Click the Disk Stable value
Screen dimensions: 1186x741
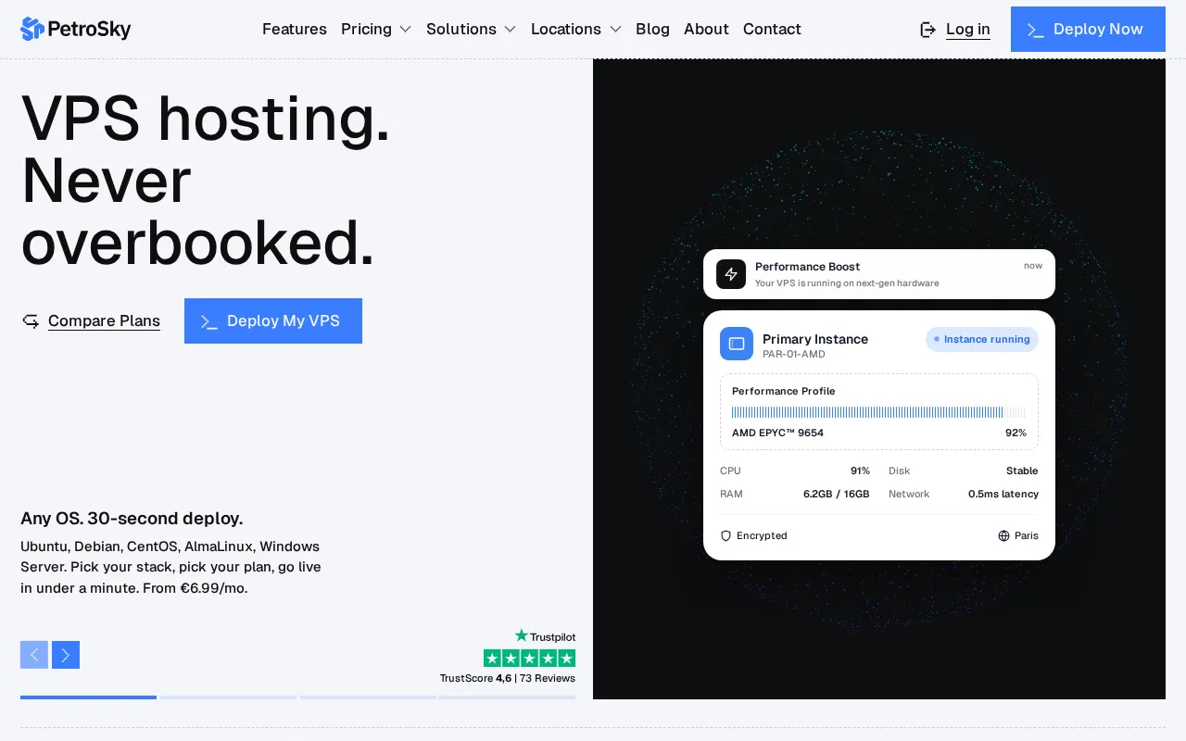(x=1022, y=471)
